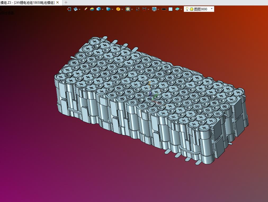268x202 pixels.
Task: Click the view orientation icon in toolbar
Action: click(x=75, y=9)
